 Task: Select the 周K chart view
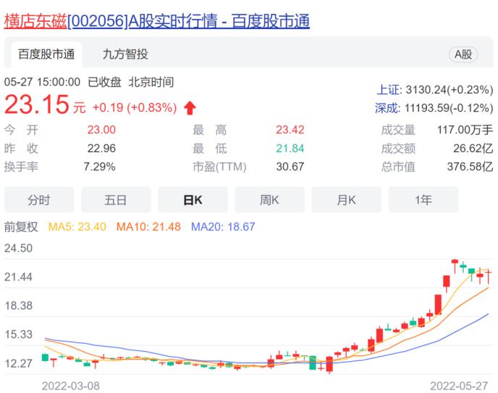pos(270,200)
